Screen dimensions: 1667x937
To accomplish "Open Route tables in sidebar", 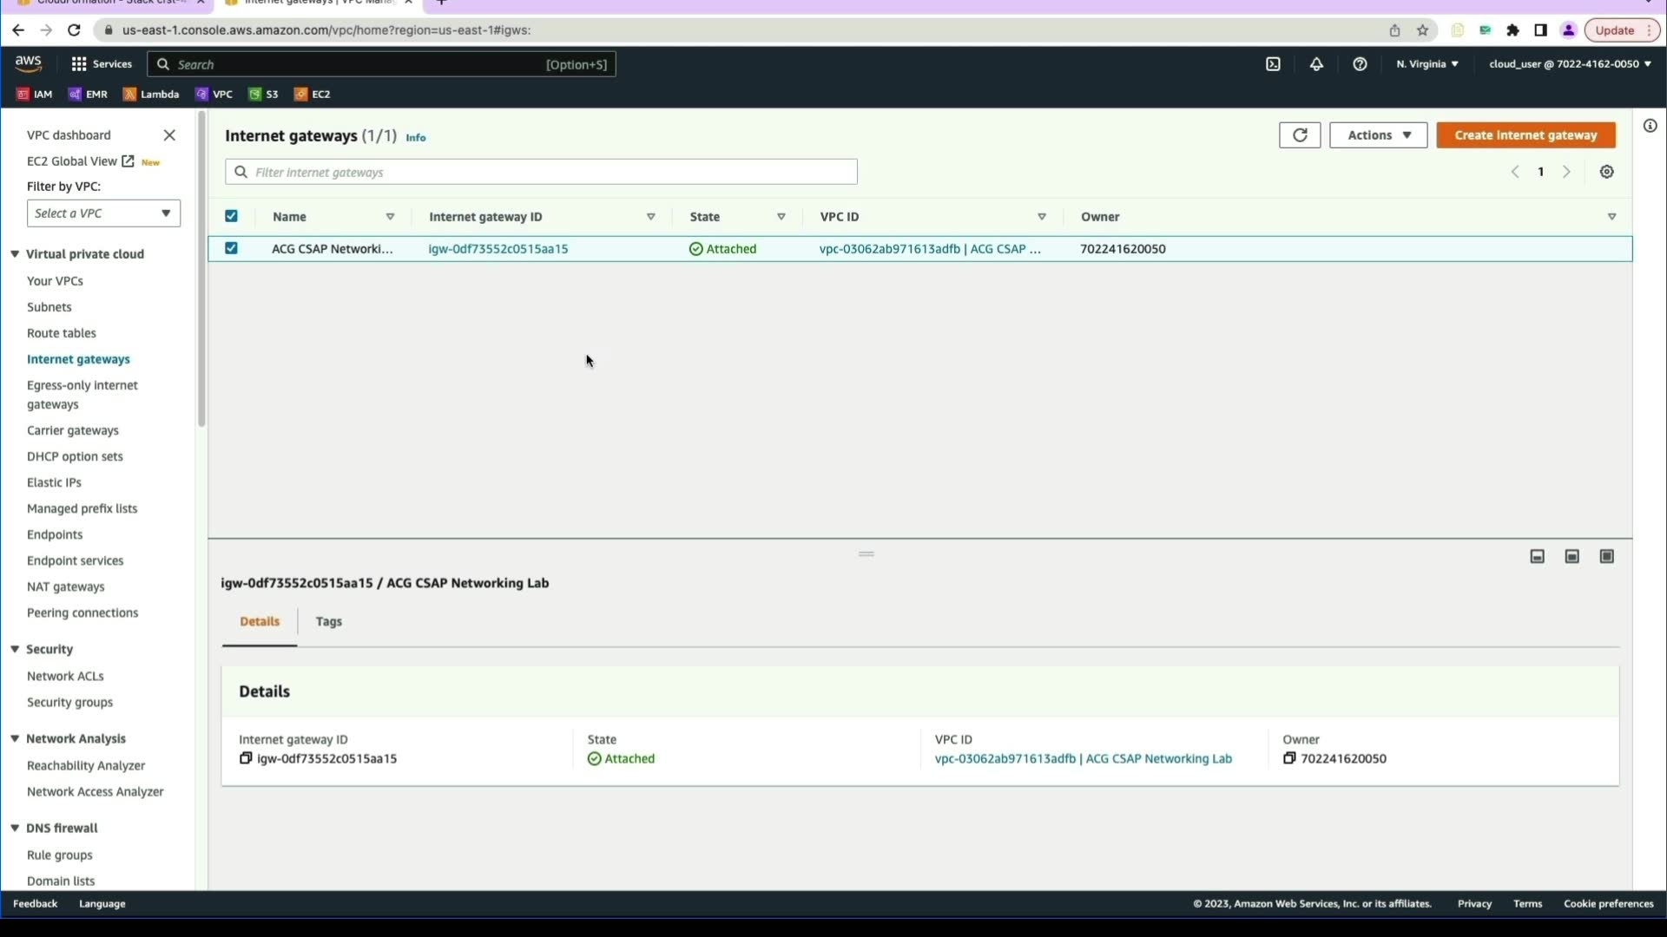I will (x=62, y=333).
